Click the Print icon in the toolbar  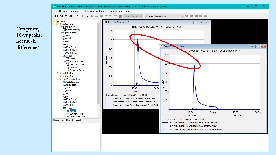coord(71,16)
